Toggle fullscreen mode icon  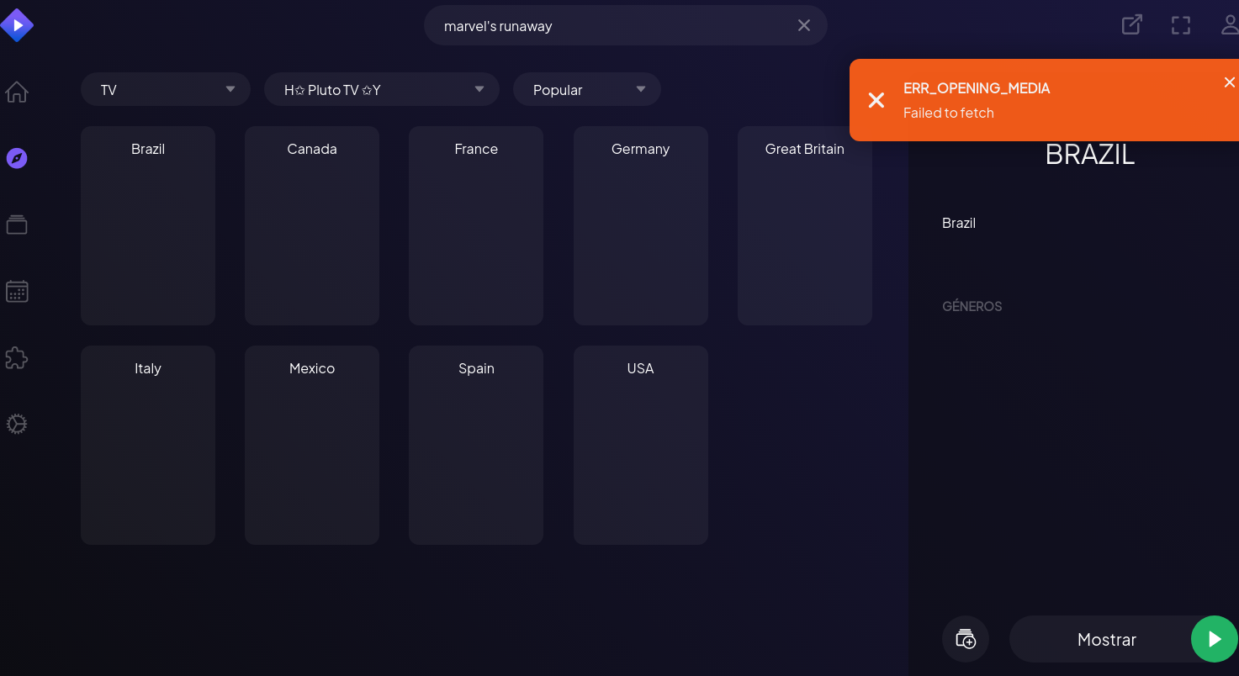pyautogui.click(x=1181, y=25)
